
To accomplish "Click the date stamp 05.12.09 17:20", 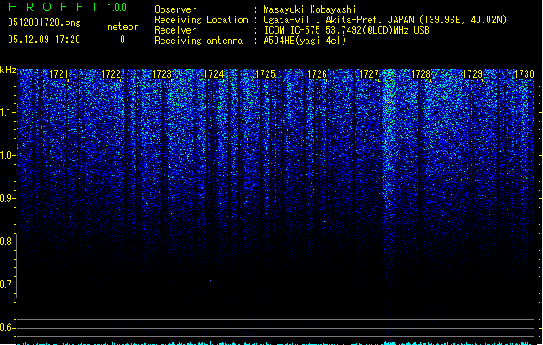I will tap(44, 40).
